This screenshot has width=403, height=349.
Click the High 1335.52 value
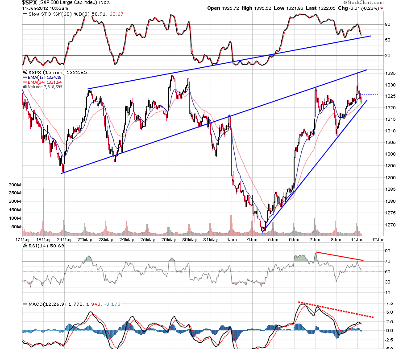(x=256, y=8)
